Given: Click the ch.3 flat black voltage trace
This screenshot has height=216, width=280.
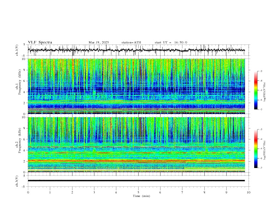Looking at the screenshot, I should (136, 181).
